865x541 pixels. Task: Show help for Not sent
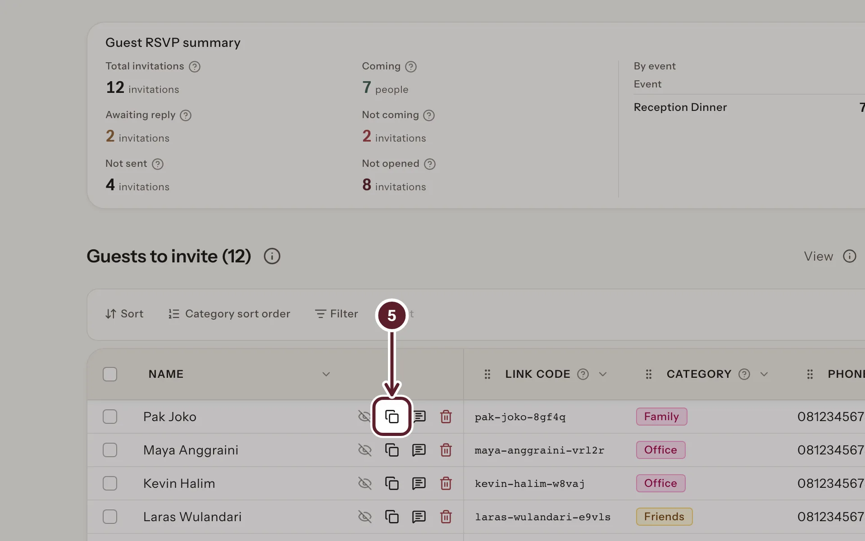[158, 164]
